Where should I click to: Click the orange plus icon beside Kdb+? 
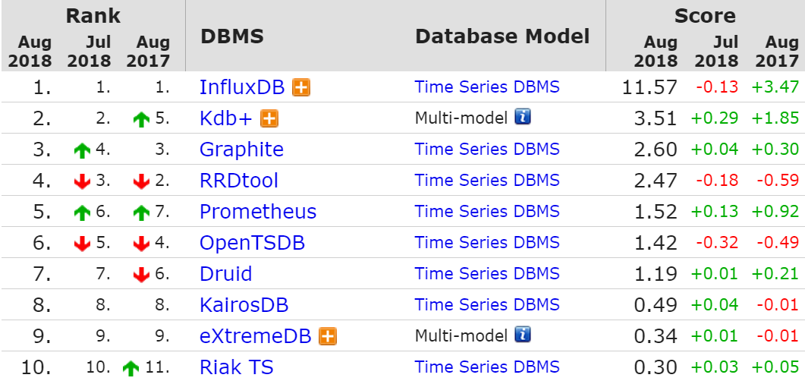[269, 118]
